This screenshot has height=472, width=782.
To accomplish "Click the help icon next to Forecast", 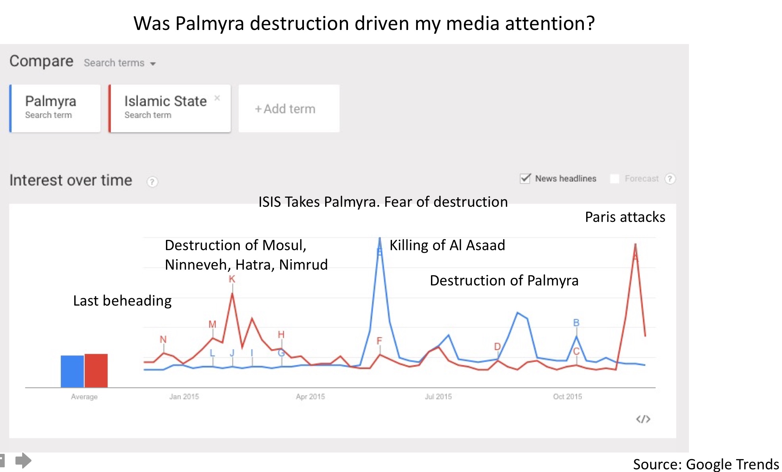I will pos(670,179).
